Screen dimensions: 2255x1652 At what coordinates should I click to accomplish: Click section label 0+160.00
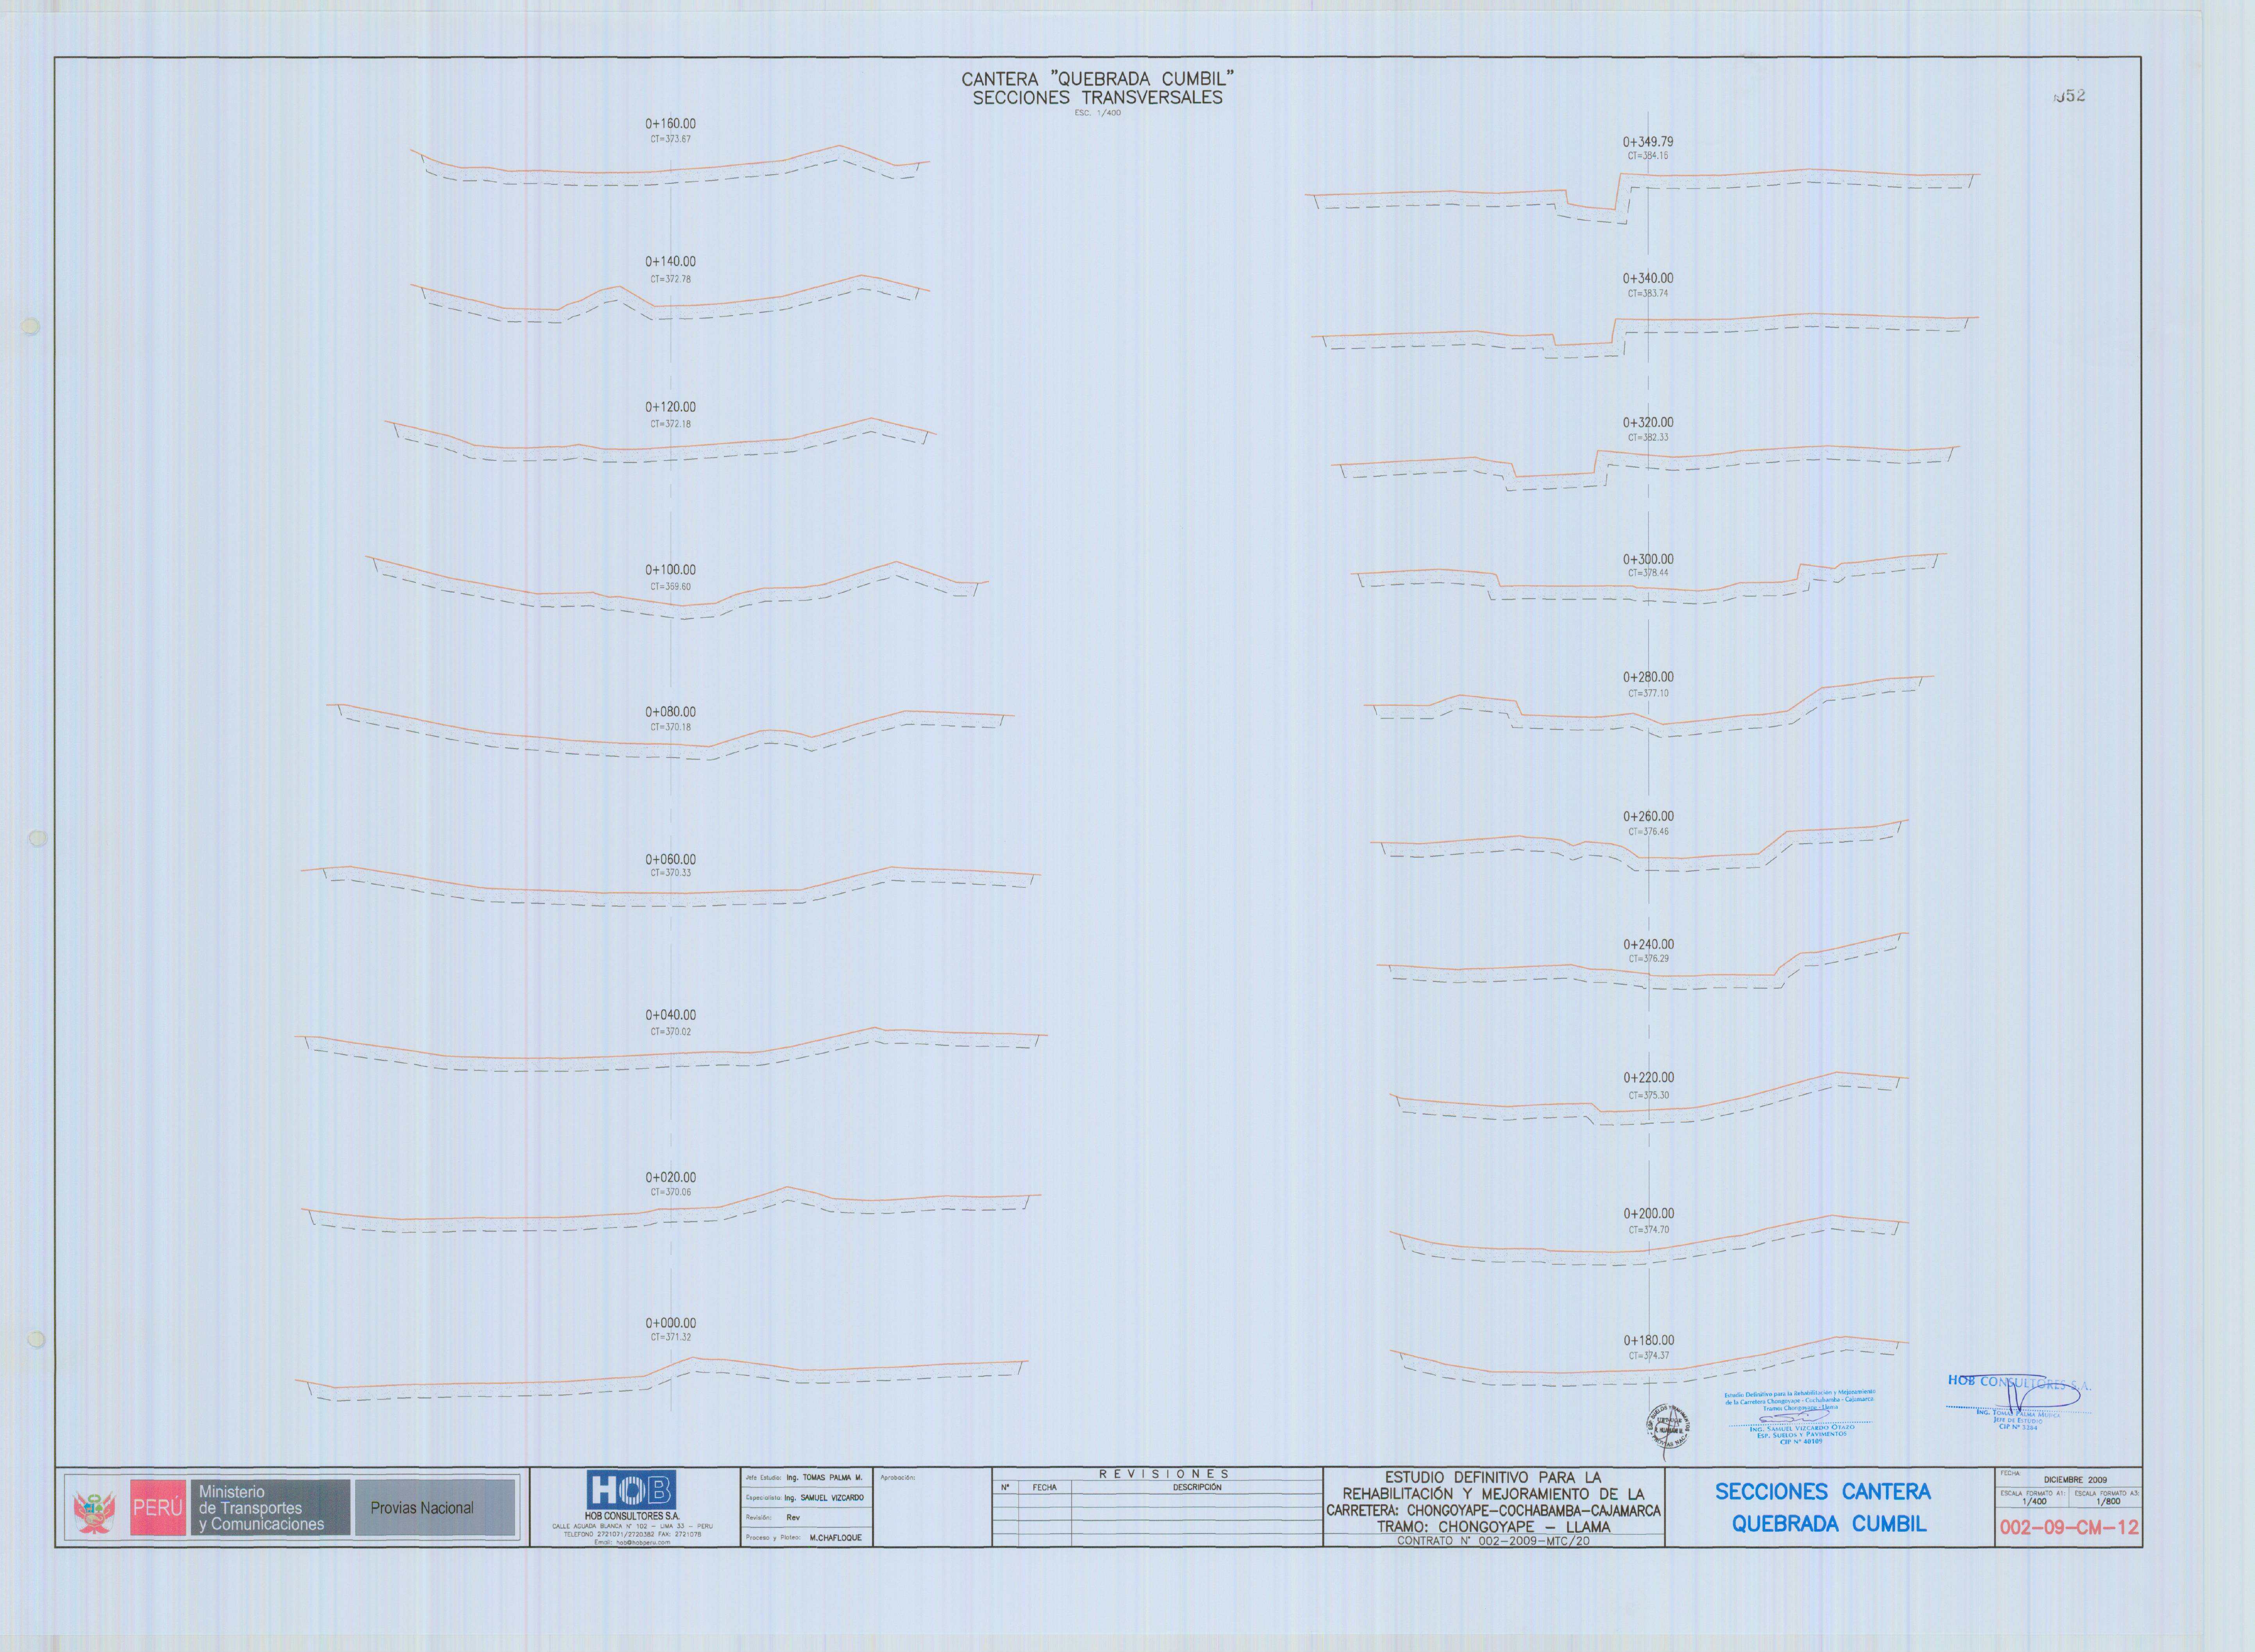click(x=670, y=124)
